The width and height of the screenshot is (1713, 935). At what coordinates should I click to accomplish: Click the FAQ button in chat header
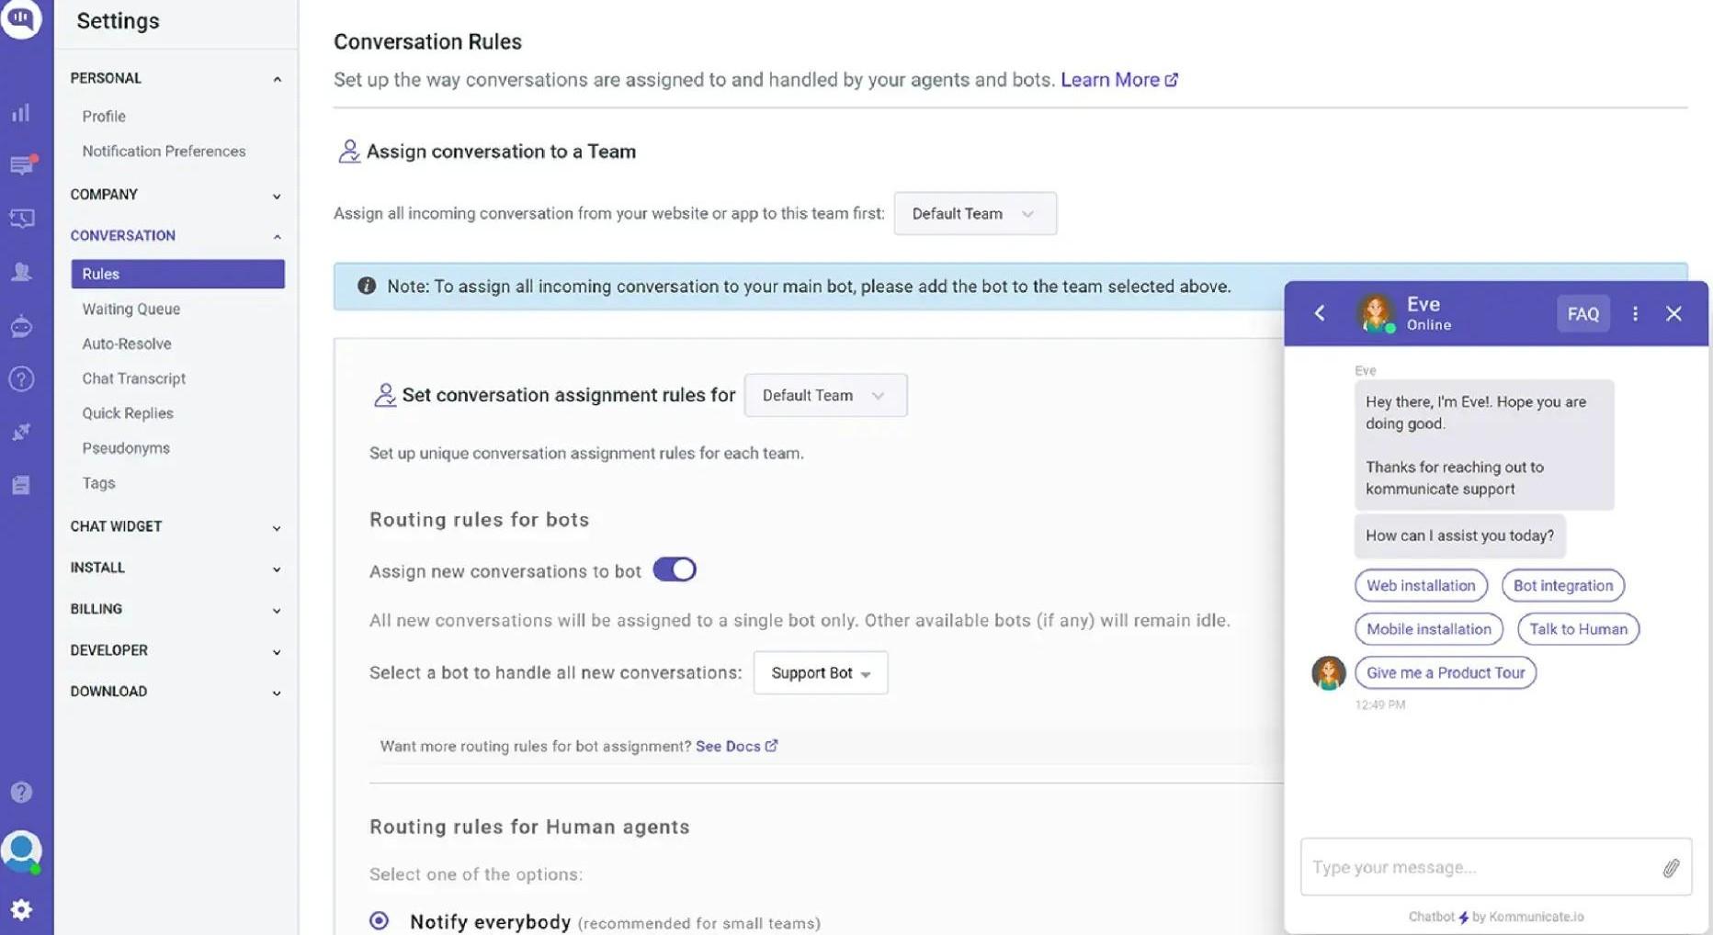[x=1583, y=313]
